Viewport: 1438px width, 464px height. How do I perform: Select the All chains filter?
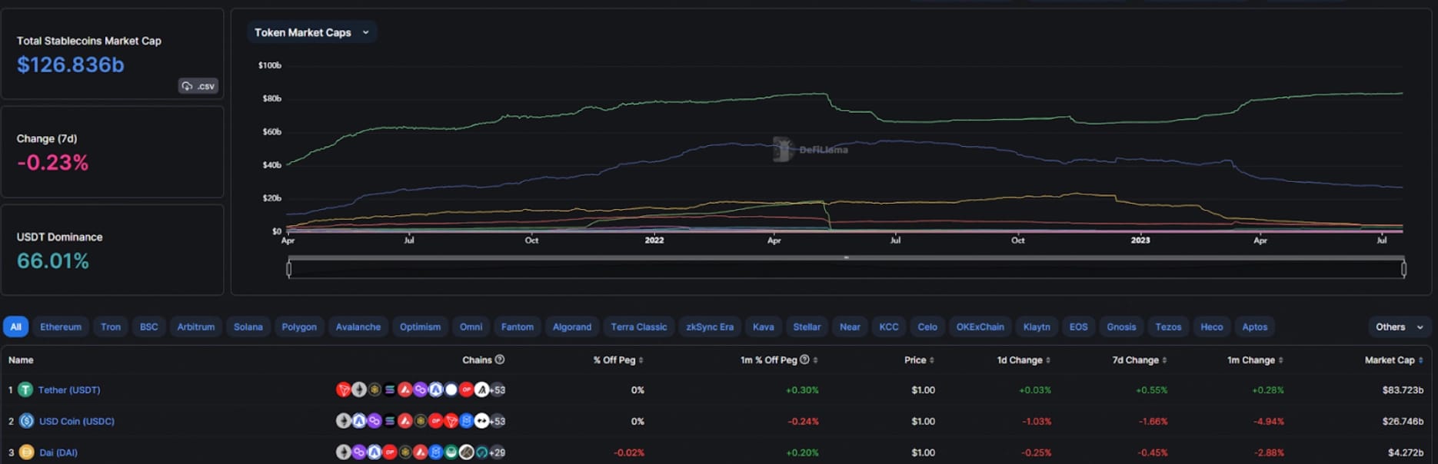pyautogui.click(x=15, y=326)
